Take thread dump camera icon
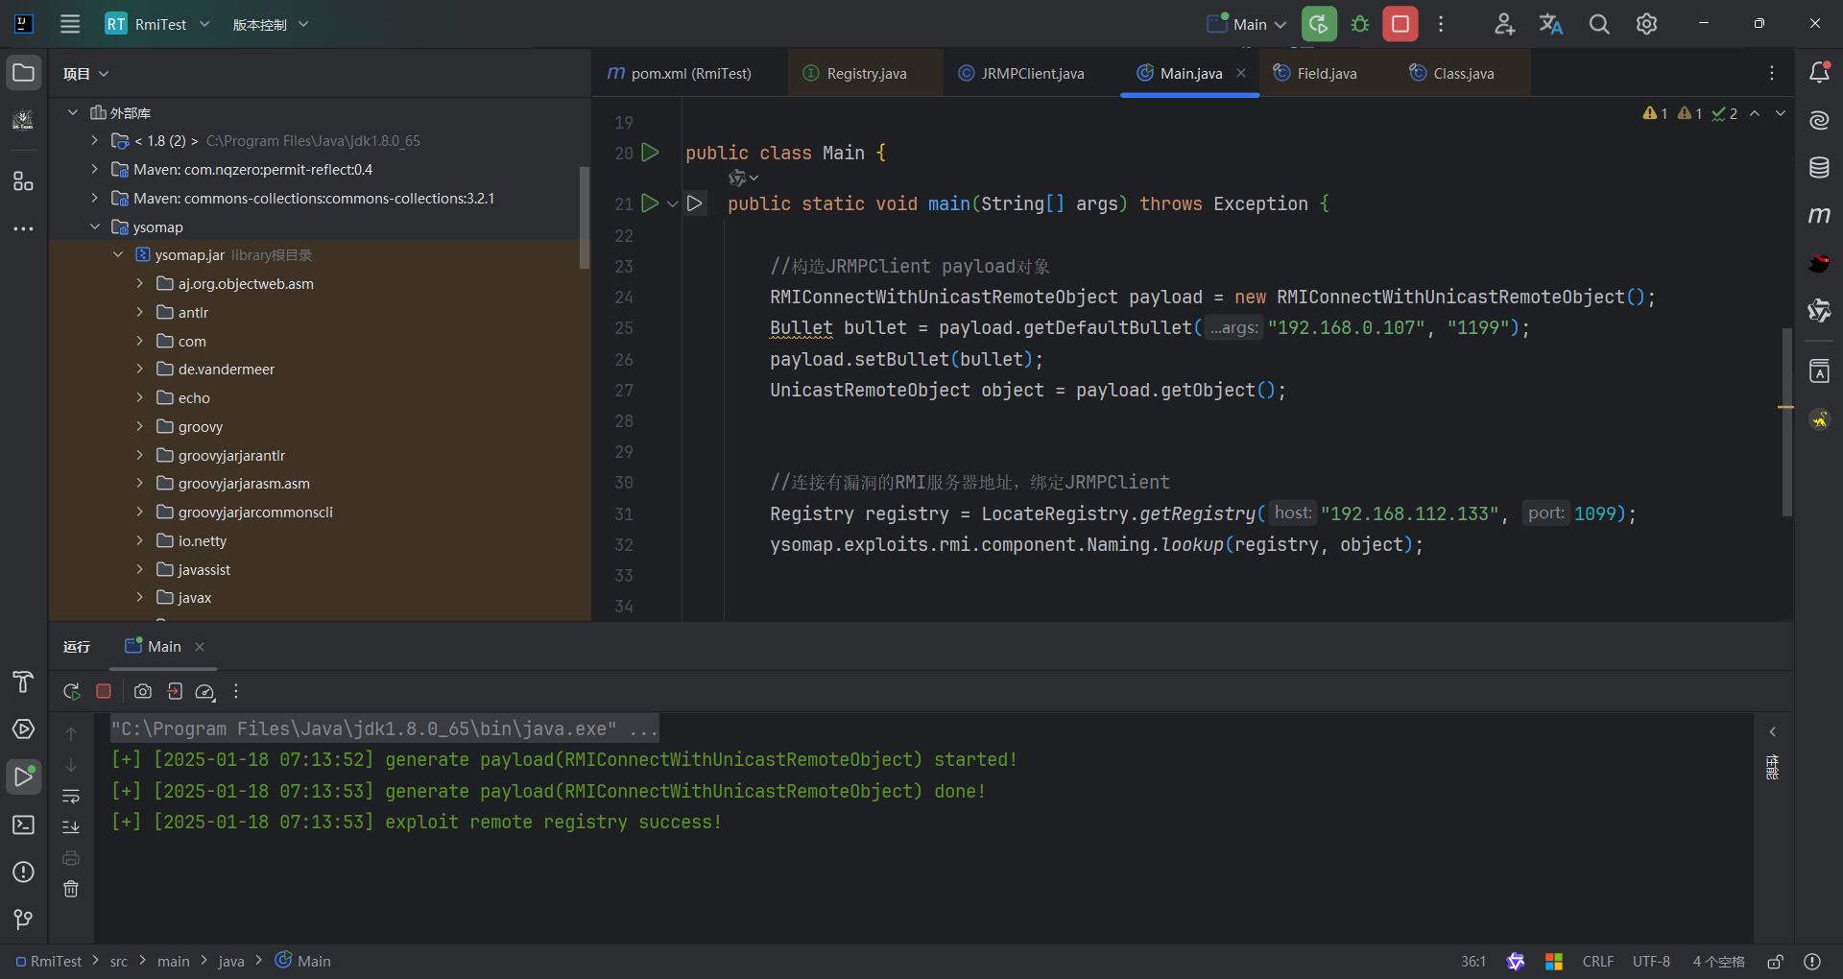This screenshot has height=979, width=1843. [143, 691]
